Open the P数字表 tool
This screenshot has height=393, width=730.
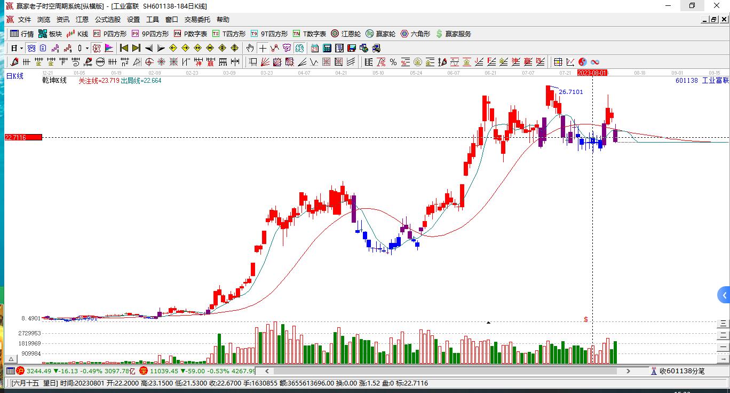click(x=191, y=34)
